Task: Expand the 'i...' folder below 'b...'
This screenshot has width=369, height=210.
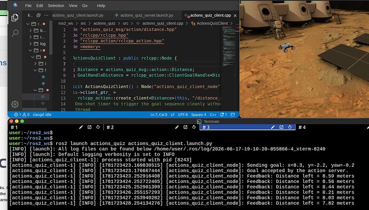Action: pos(30,37)
